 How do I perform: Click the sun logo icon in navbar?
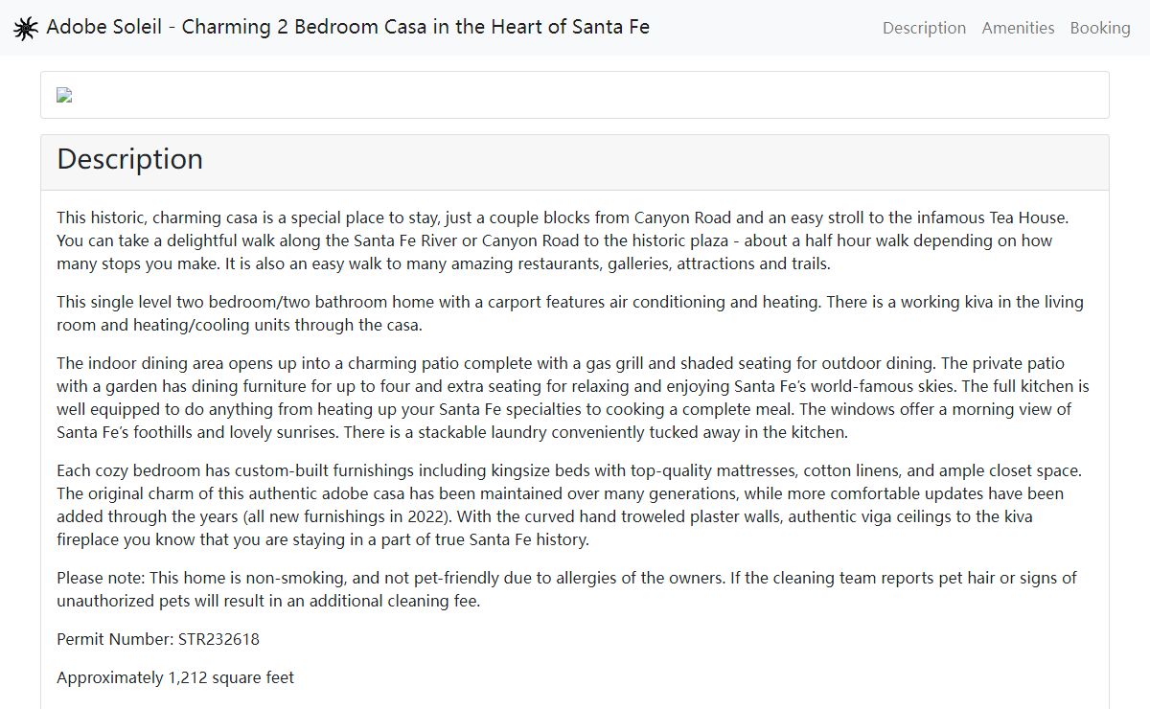(26, 28)
